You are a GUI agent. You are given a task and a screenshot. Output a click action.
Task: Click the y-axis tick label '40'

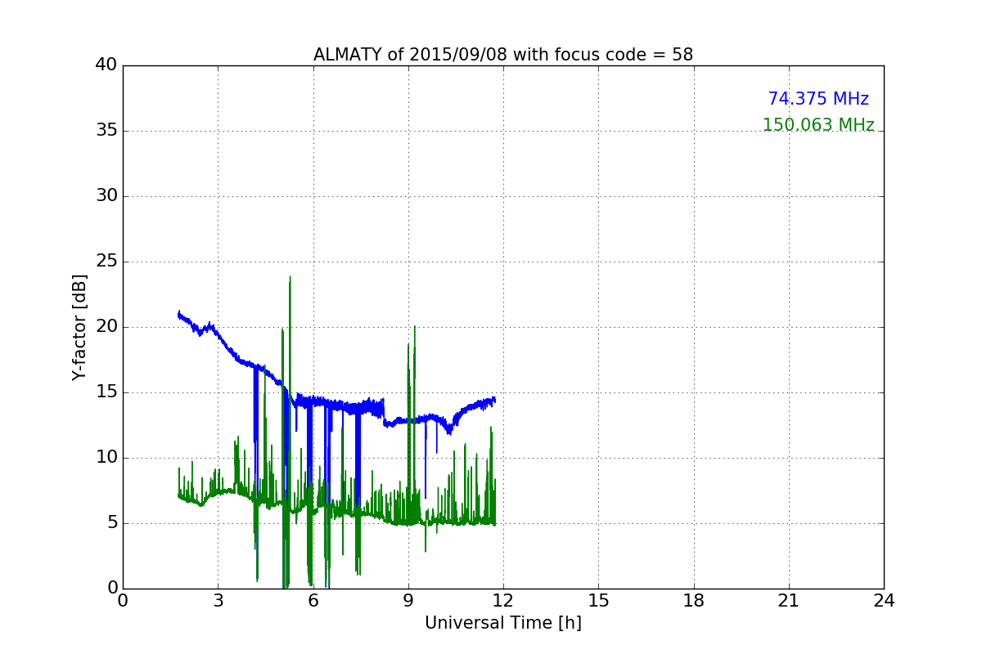106,65
